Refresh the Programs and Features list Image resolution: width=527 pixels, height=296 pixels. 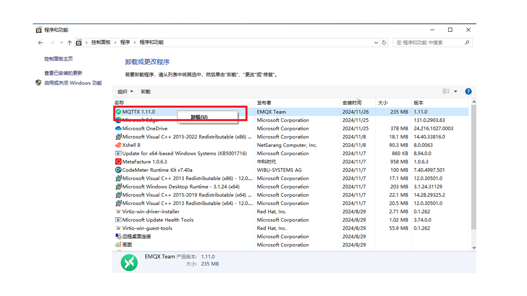point(384,42)
